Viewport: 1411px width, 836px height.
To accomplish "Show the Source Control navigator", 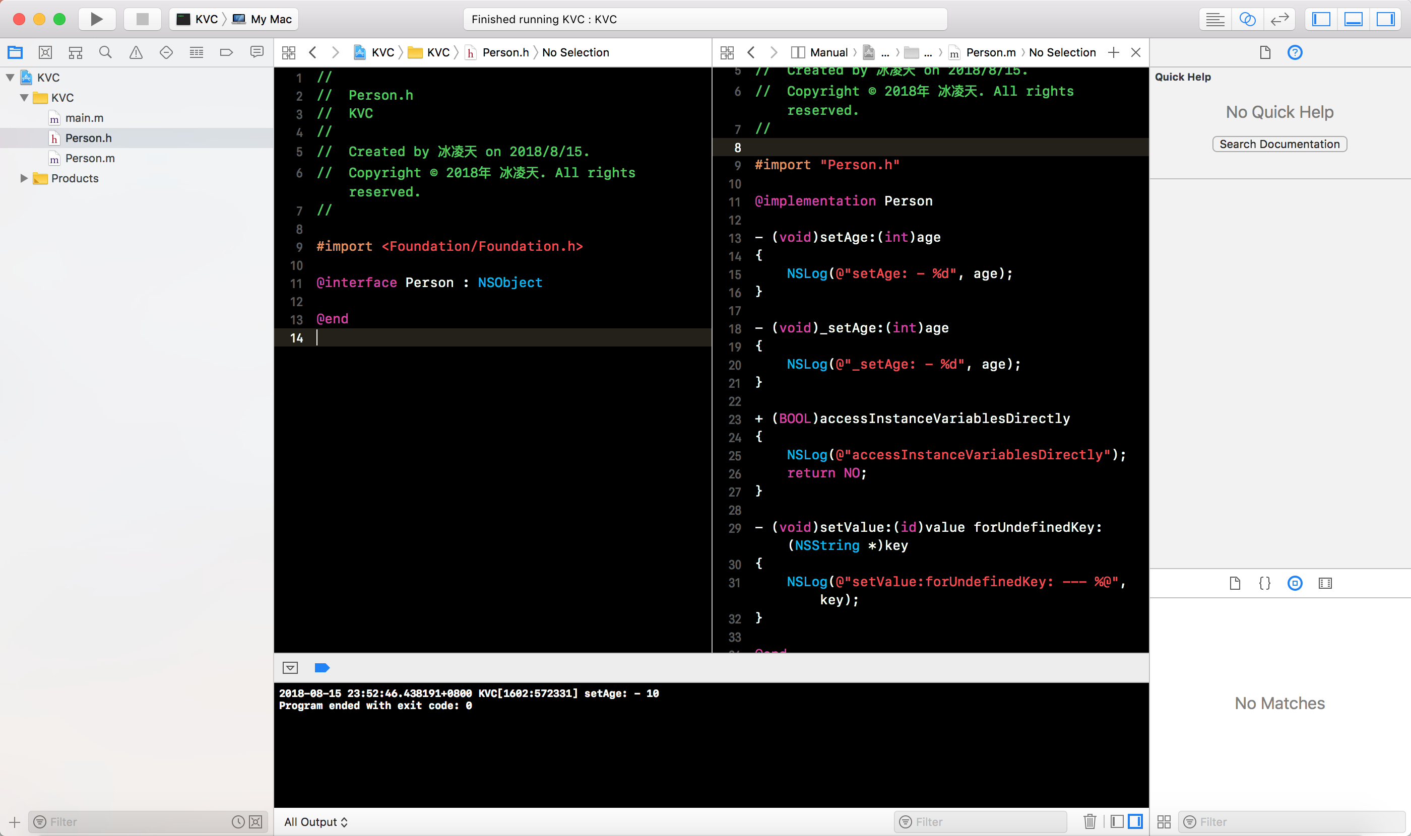I will (45, 52).
